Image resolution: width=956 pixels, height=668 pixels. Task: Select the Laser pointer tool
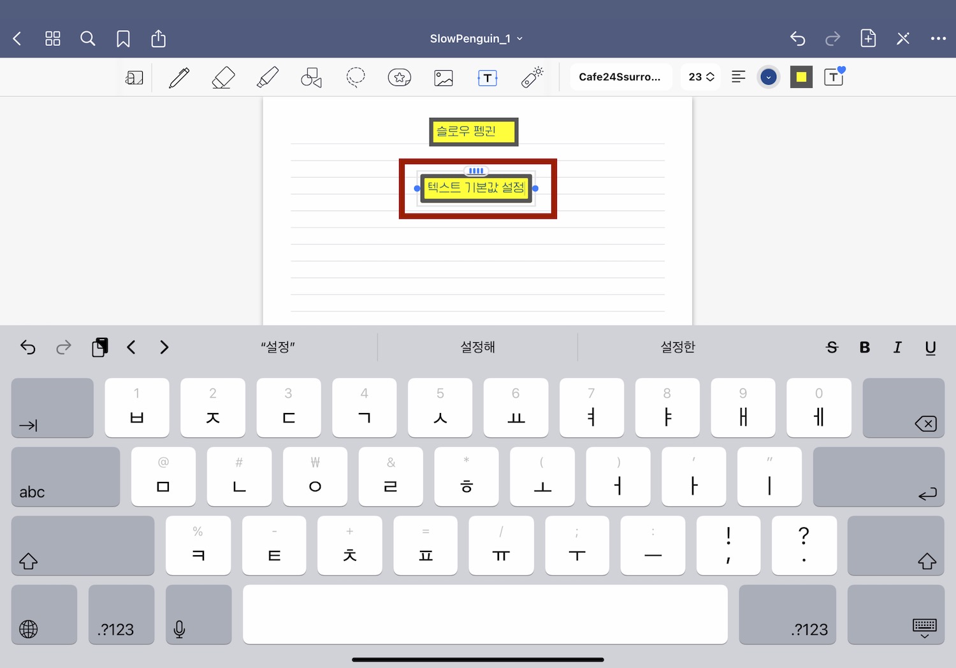(532, 78)
